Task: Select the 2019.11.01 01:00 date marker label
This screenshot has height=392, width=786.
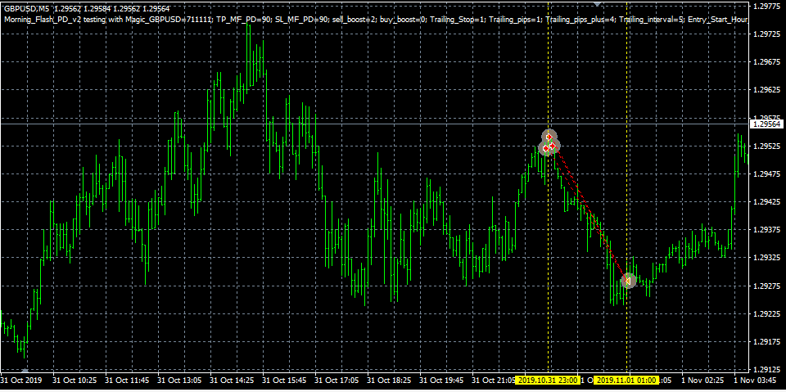Action: click(x=628, y=381)
